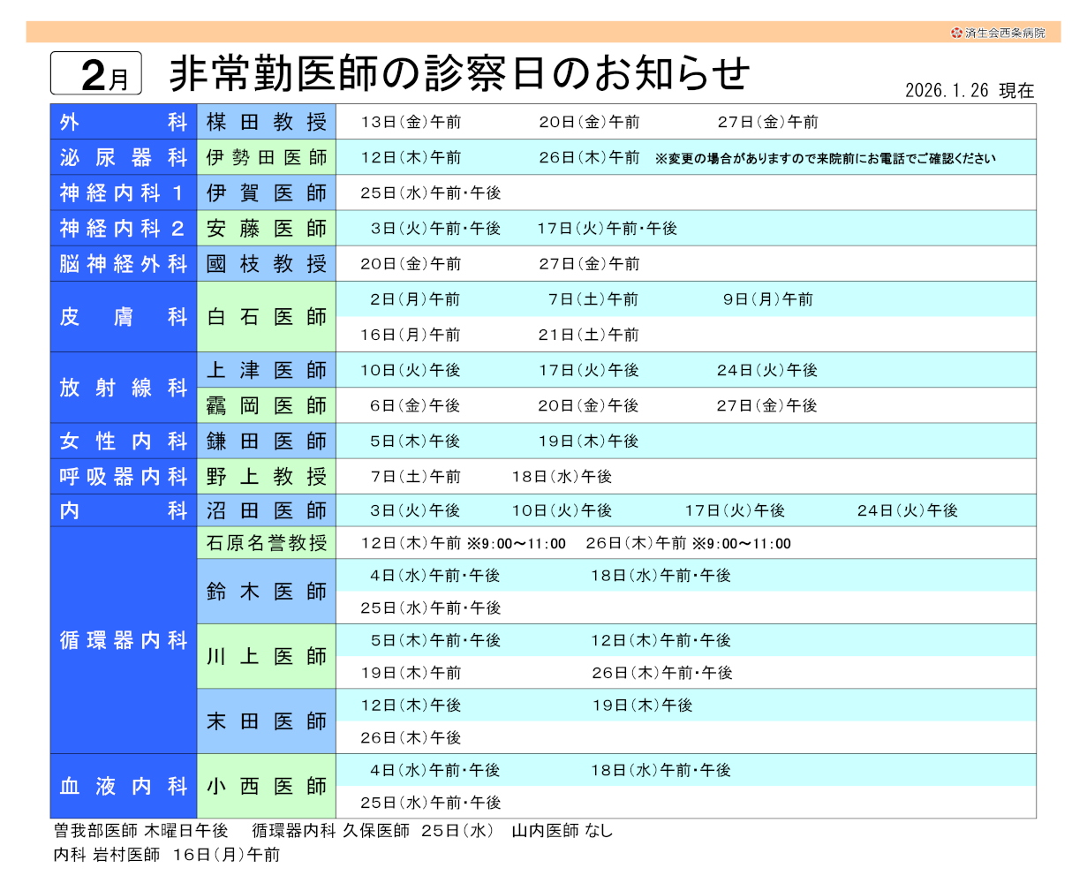Screen dimensions: 1087x883
Task: Click the phone confirmation notice in 泌尿器科 row
Action: [x=826, y=159]
